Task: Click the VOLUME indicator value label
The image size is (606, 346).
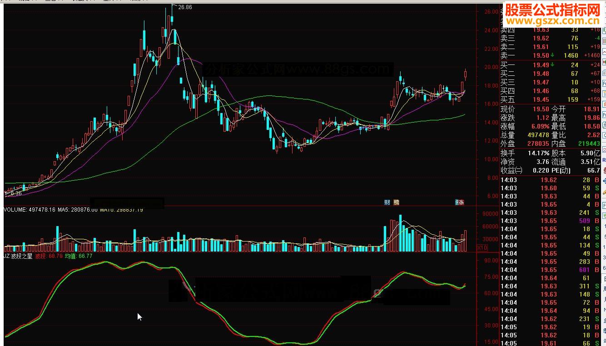Action: (x=30, y=210)
